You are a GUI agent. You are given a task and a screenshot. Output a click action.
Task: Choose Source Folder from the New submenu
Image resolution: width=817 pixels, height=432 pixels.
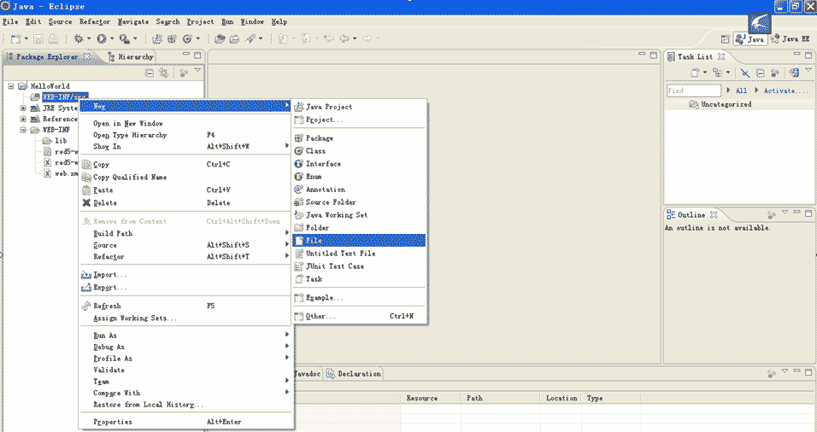tap(359, 202)
